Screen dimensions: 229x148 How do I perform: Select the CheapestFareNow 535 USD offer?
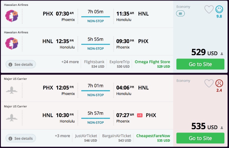(153, 138)
